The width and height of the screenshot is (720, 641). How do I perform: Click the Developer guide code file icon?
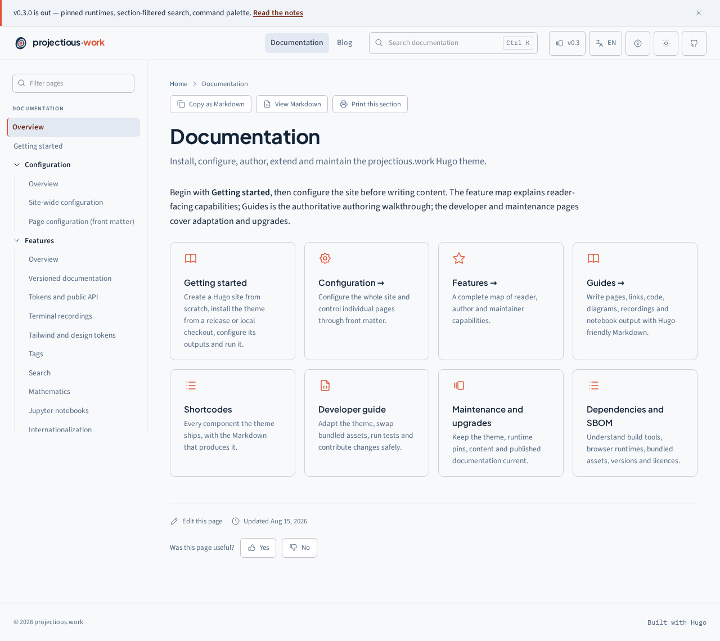click(x=325, y=386)
